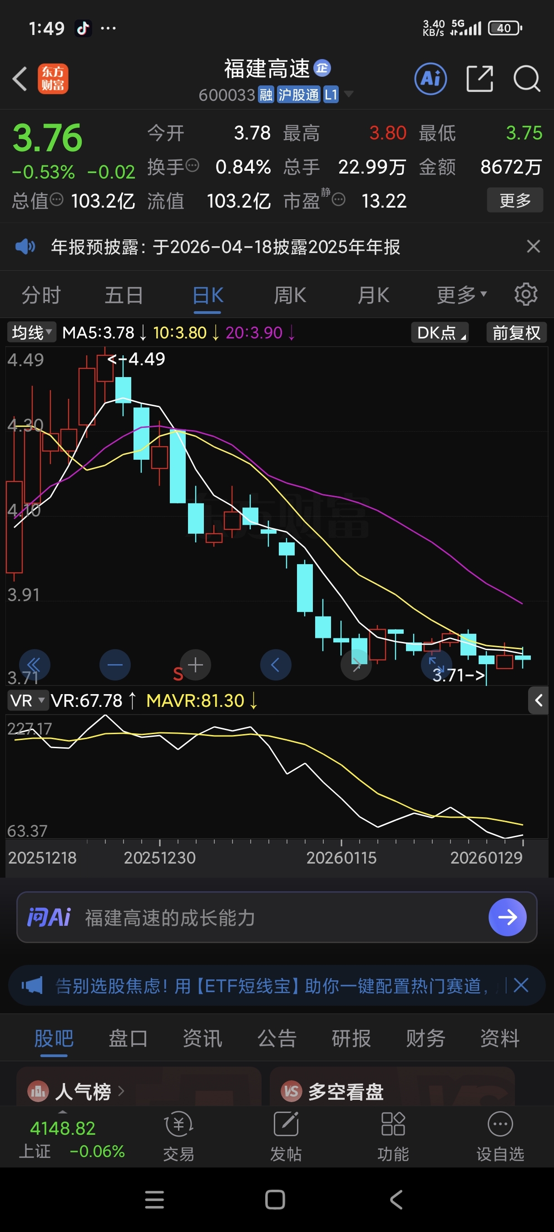Switch to 月K chart tab

(373, 295)
